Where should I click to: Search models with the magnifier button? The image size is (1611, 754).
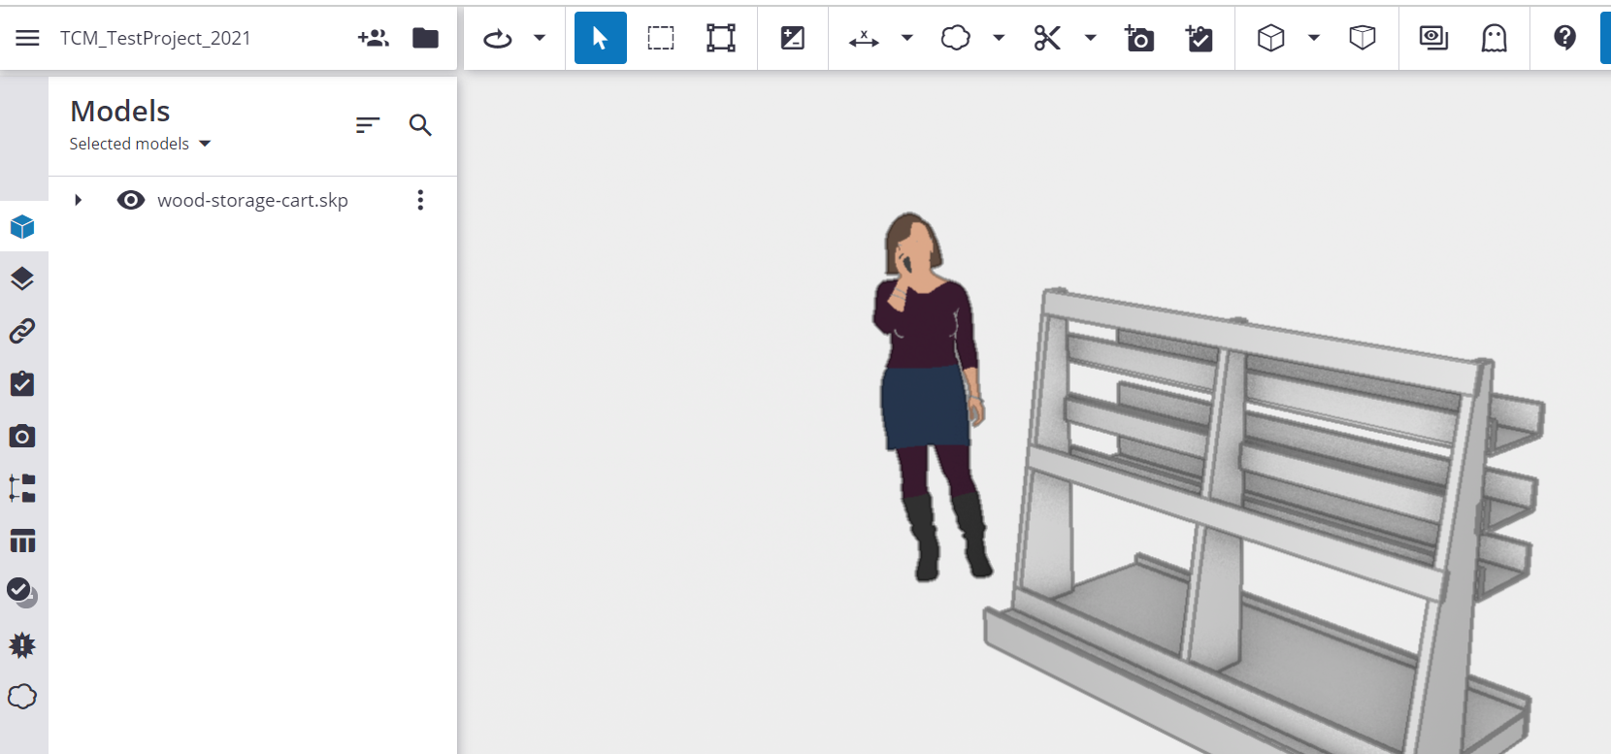(x=420, y=125)
